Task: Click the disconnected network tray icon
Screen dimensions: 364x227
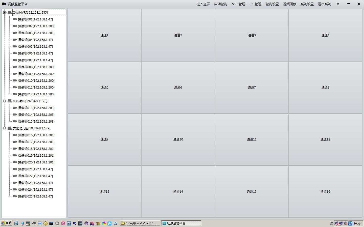Action: click(336, 223)
